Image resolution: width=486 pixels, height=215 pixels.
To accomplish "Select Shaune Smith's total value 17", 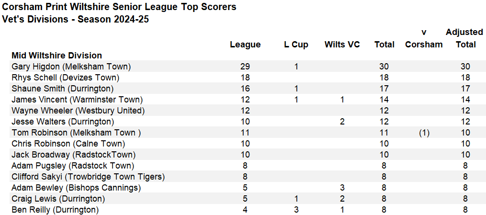I will tap(384, 89).
